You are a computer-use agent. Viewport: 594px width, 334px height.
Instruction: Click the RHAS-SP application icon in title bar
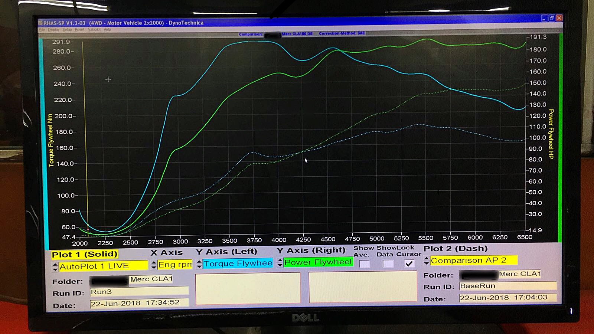(40, 23)
